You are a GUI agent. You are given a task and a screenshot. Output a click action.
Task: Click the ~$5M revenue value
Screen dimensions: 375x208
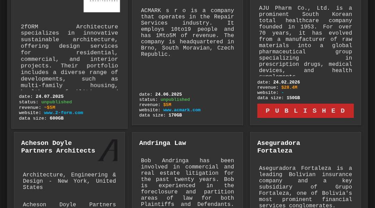coord(50,107)
